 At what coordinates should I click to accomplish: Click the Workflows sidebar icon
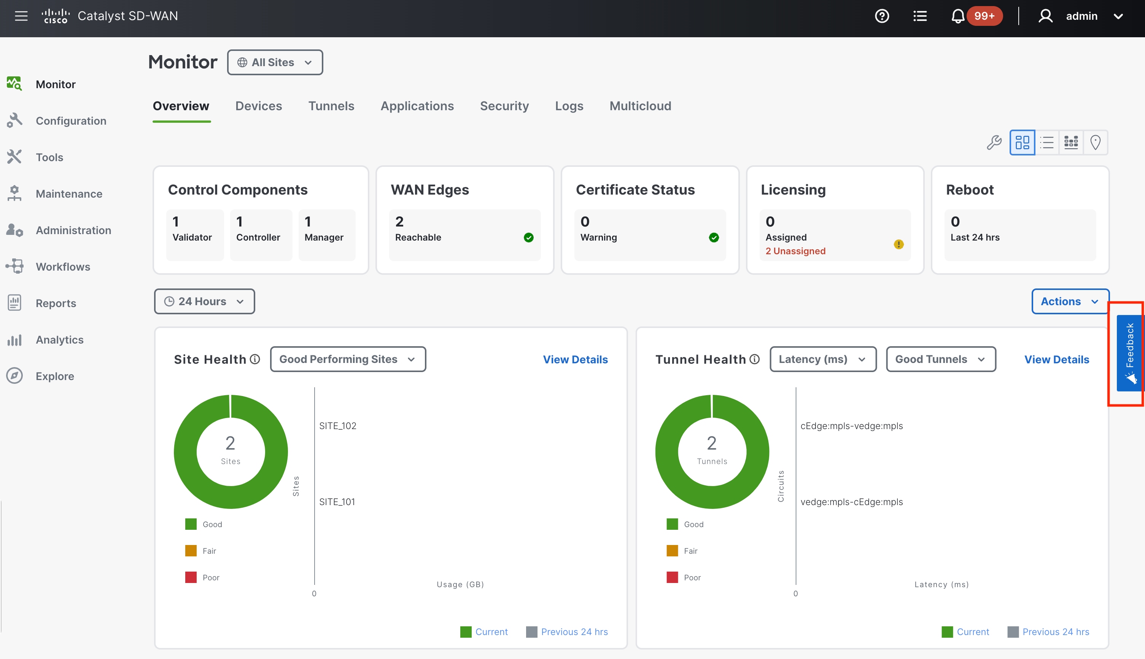click(14, 266)
